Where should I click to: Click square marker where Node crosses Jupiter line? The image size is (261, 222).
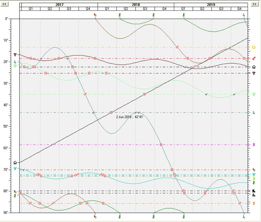[x=111, y=113]
